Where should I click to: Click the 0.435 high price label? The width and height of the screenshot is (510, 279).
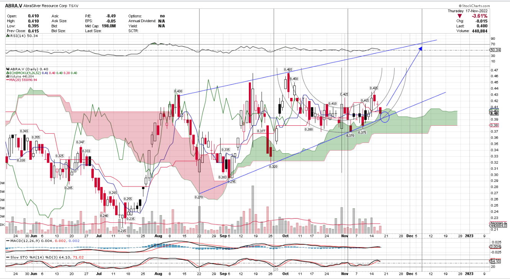(x=374, y=88)
